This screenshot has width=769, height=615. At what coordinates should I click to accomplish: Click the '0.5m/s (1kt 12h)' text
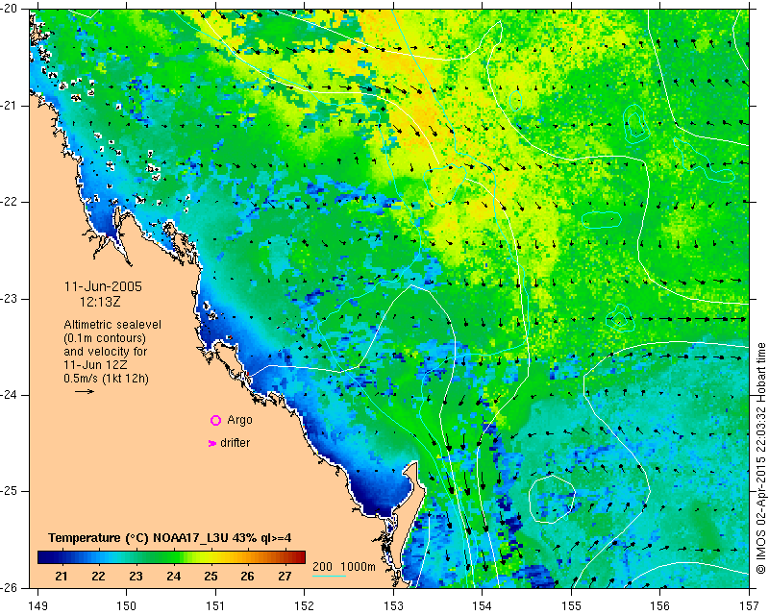(x=106, y=379)
